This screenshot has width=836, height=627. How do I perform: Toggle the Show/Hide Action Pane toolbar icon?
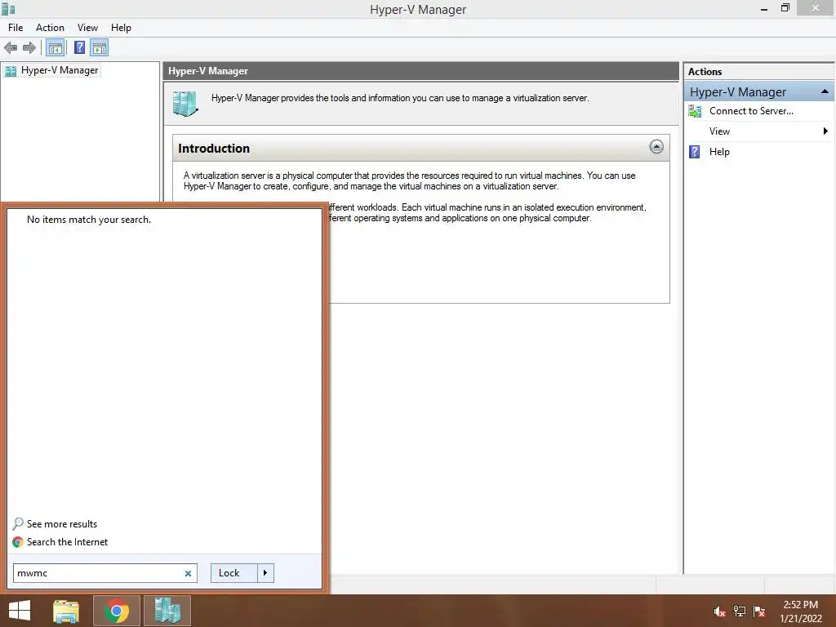(x=99, y=48)
